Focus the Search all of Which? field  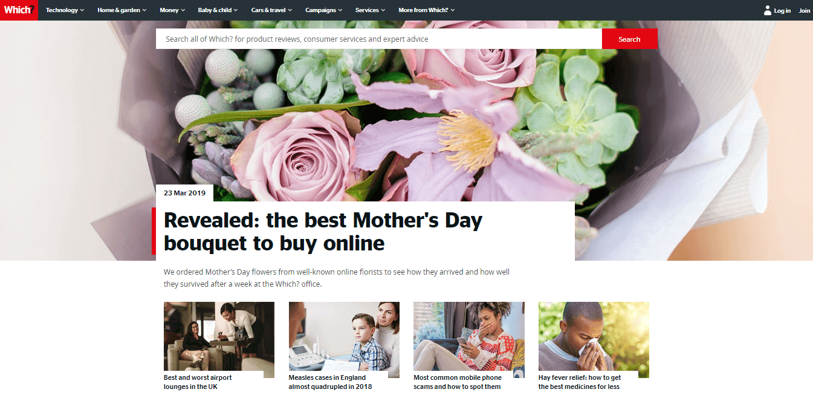(x=379, y=39)
